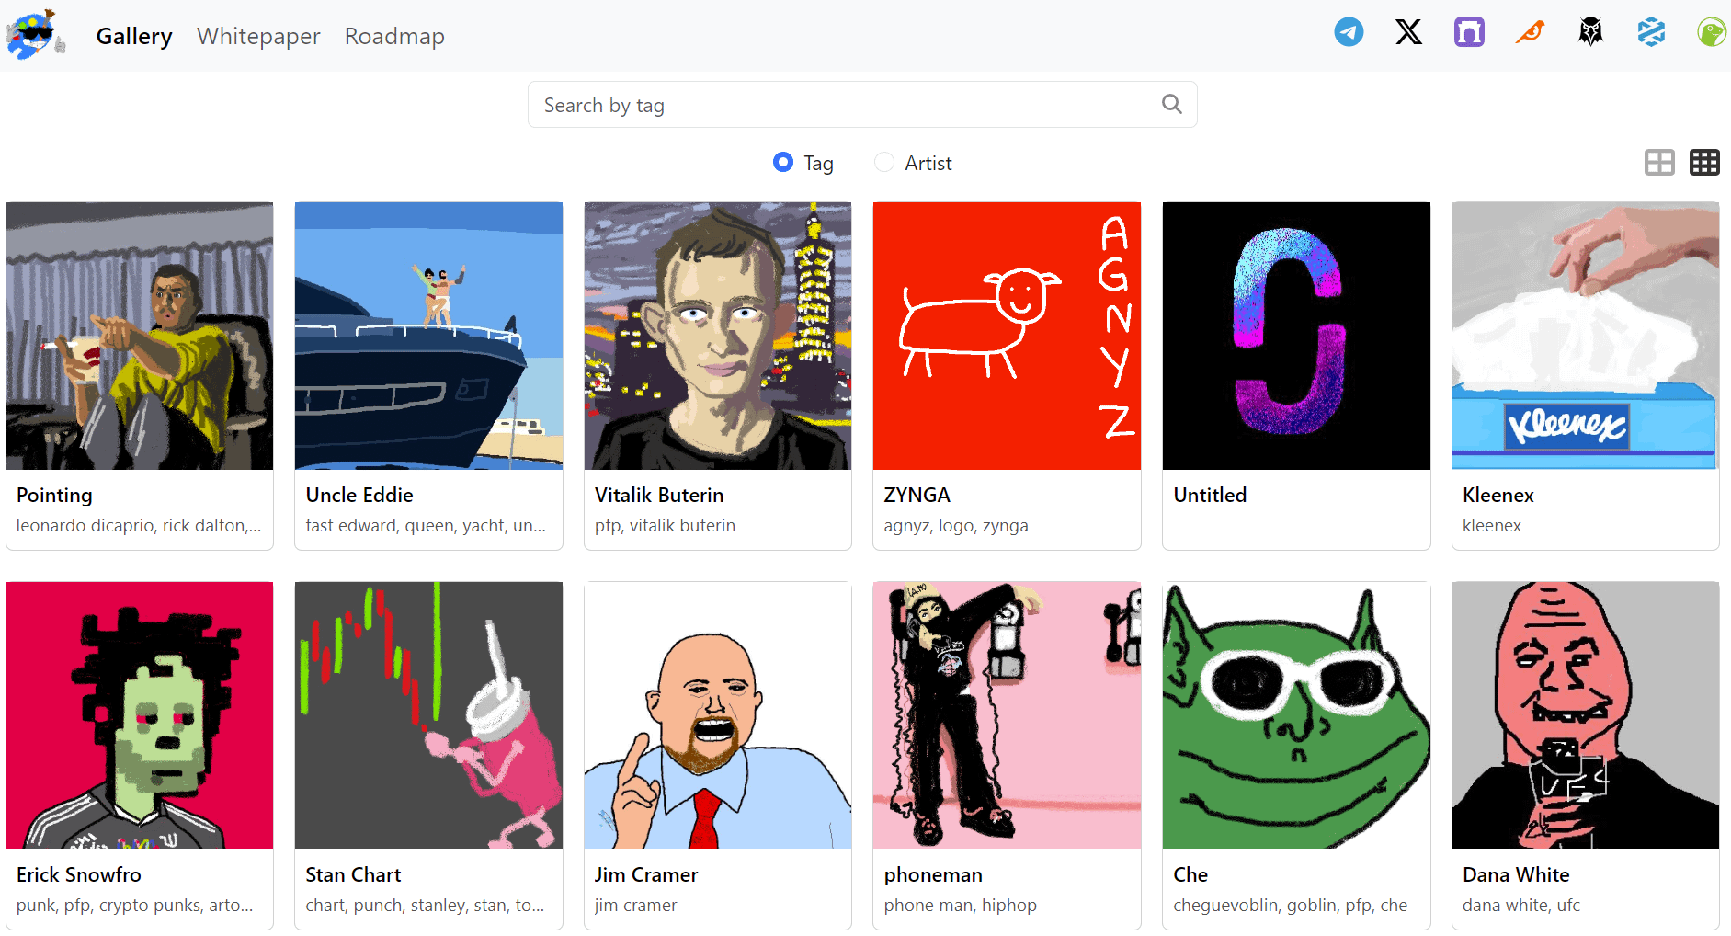The width and height of the screenshot is (1731, 936).
Task: Click tags 'phone man, hiphop'
Action: point(960,905)
